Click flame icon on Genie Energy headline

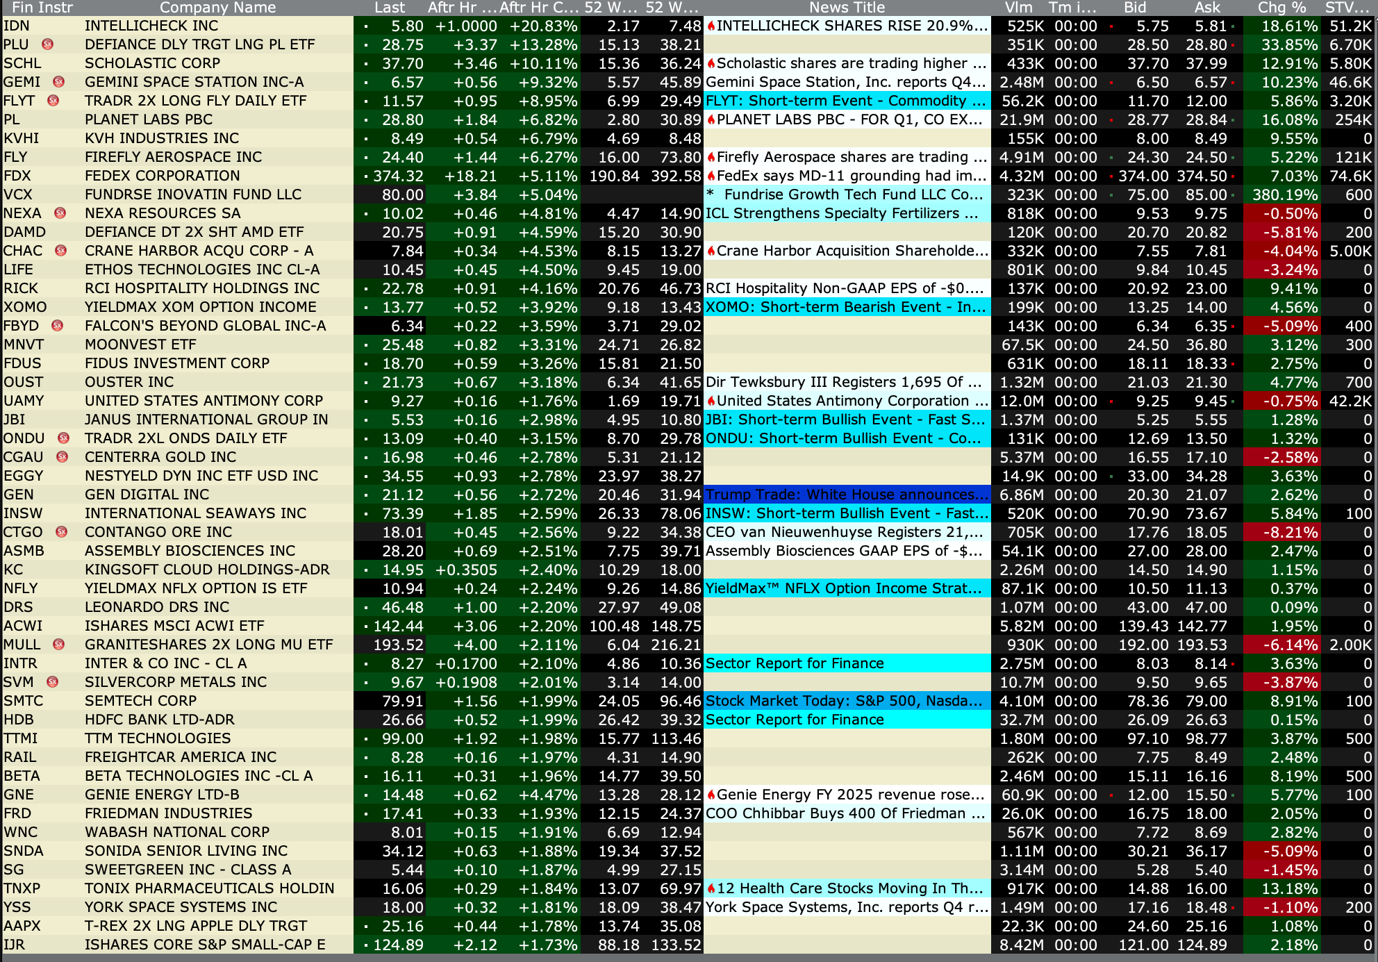(711, 795)
